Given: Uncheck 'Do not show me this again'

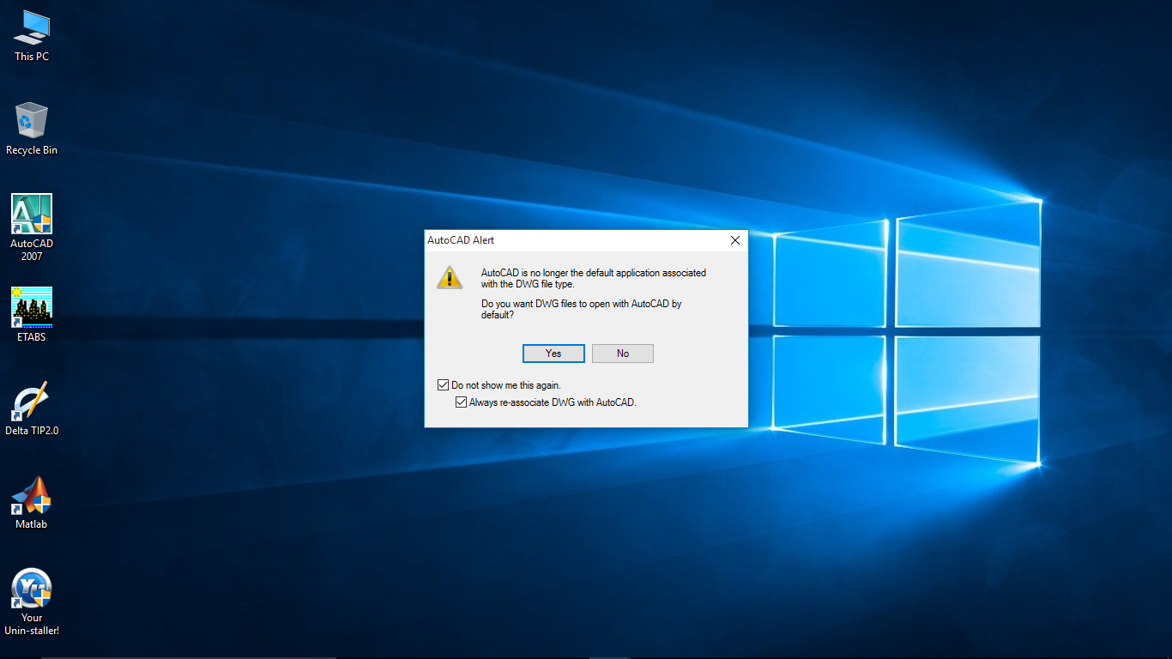Looking at the screenshot, I should 444,385.
